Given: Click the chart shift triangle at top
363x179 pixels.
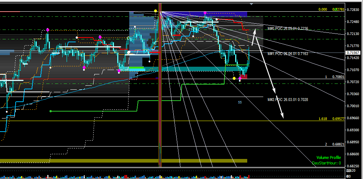Looking at the screenshot, I should pyautogui.click(x=252, y=4).
